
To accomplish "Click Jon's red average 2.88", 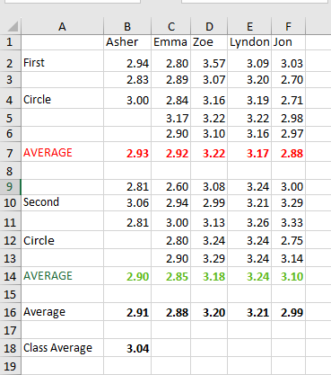I will tap(288, 153).
